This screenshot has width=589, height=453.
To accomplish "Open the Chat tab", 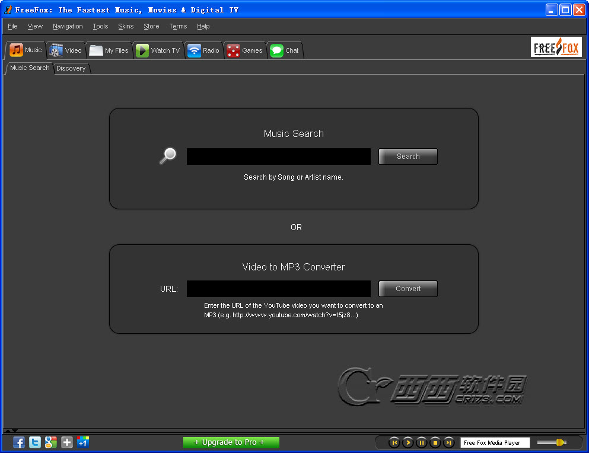I will [x=285, y=50].
